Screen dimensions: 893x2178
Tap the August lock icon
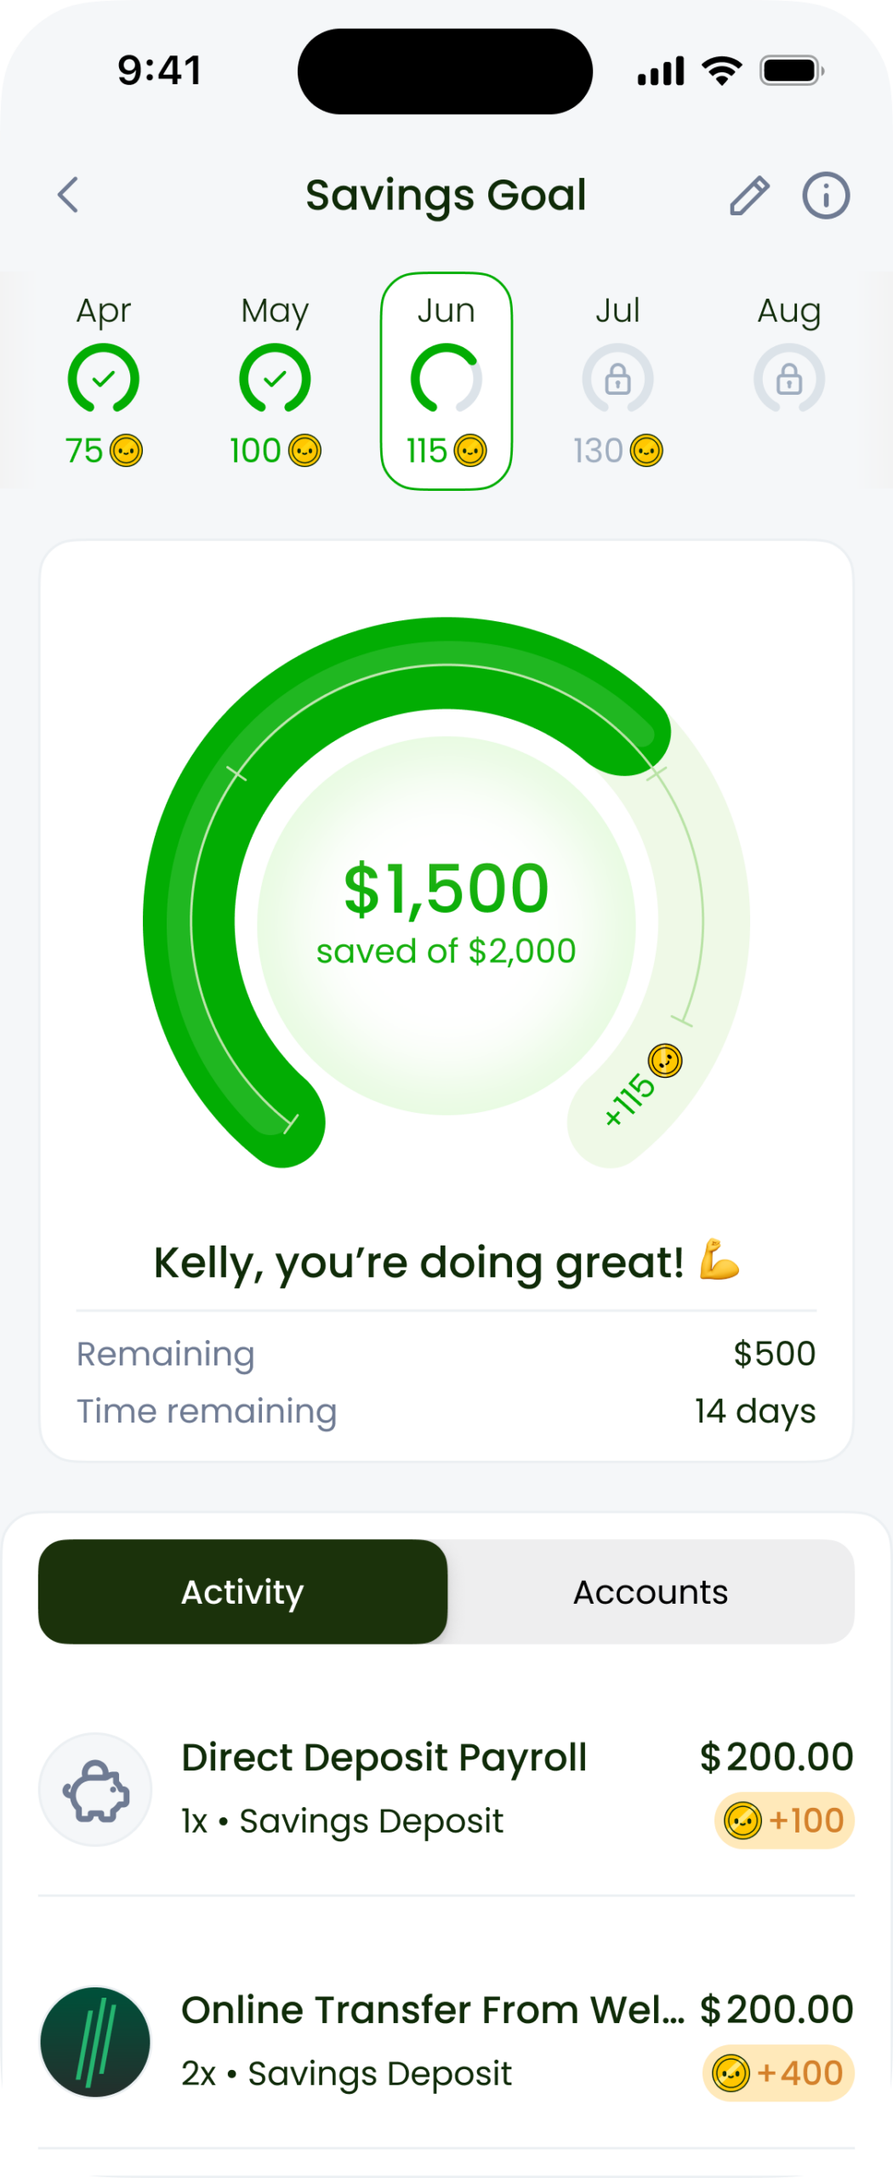point(789,379)
